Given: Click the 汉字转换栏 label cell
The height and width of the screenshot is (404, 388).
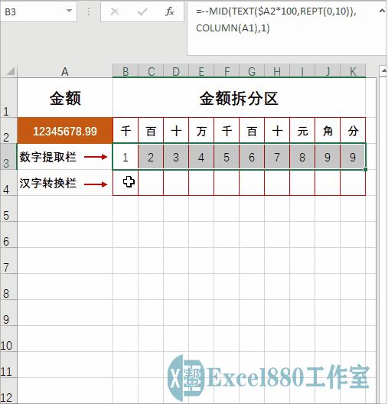Looking at the screenshot, I should pos(65,183).
